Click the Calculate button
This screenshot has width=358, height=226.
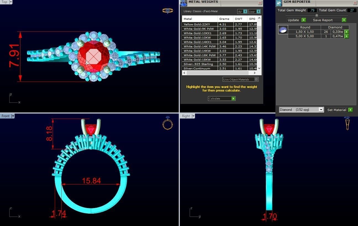[x=222, y=98]
